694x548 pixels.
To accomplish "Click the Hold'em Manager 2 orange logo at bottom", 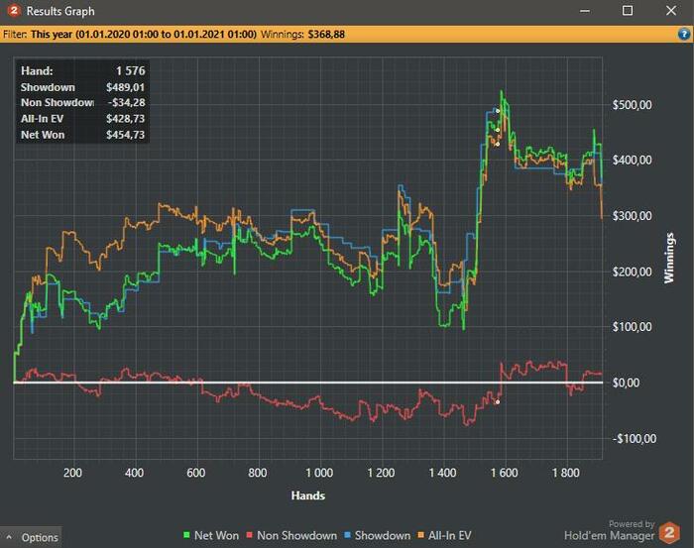I will (x=669, y=532).
